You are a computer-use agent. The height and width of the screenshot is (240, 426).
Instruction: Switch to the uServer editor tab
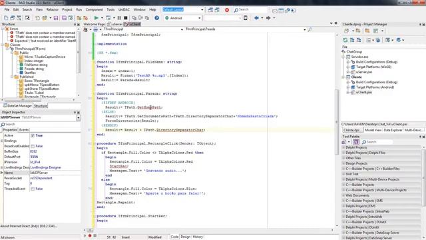[x=116, y=24]
